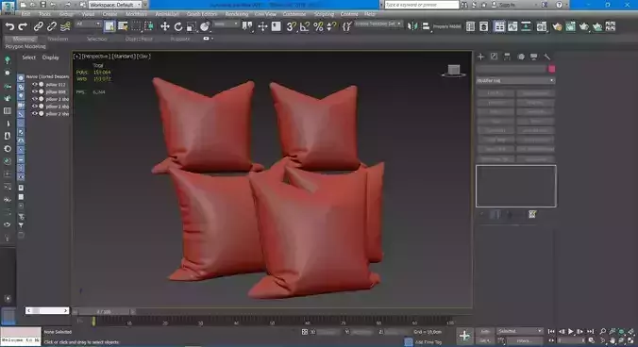Activate the Unlink Selection tool
Screen dimensions: 638x347
(x=52, y=26)
